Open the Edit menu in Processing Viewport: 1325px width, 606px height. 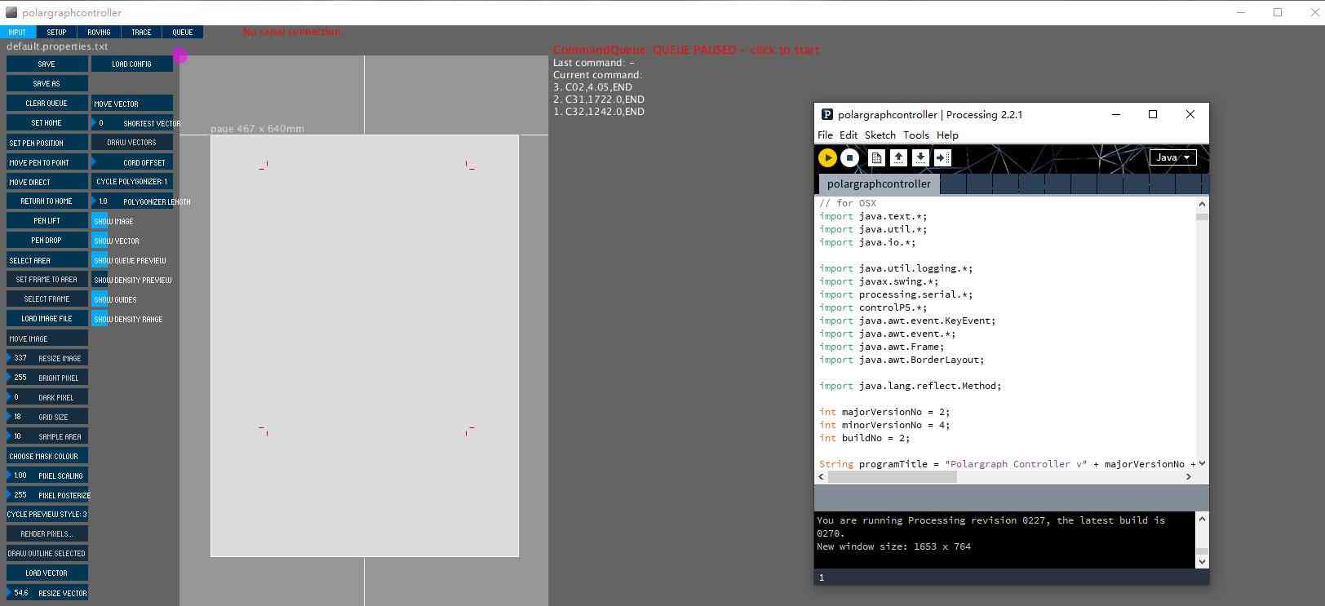point(849,135)
